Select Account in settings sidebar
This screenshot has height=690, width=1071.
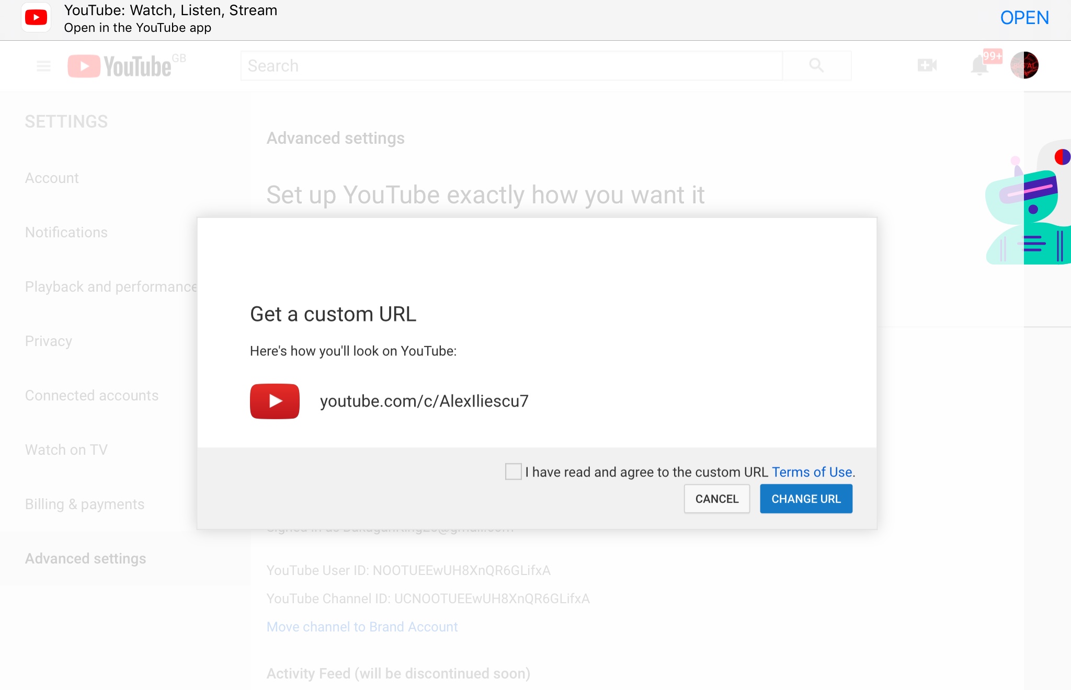(52, 178)
